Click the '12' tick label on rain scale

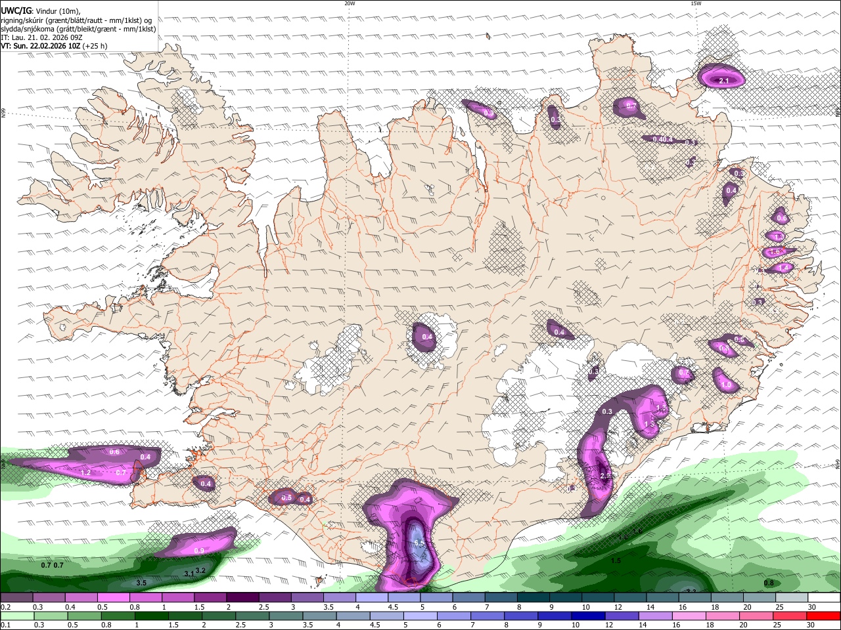point(608,625)
